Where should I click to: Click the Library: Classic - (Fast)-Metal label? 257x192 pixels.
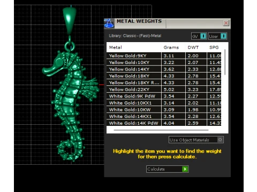pos(135,36)
